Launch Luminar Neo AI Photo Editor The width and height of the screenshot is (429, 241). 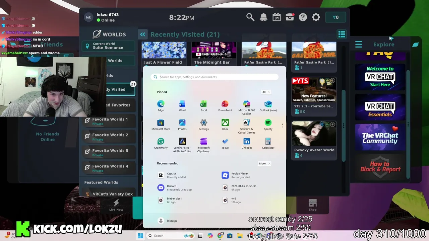(x=182, y=145)
